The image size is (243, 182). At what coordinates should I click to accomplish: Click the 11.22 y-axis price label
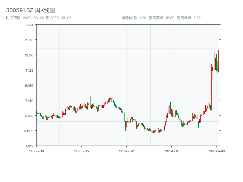[x=29, y=70]
